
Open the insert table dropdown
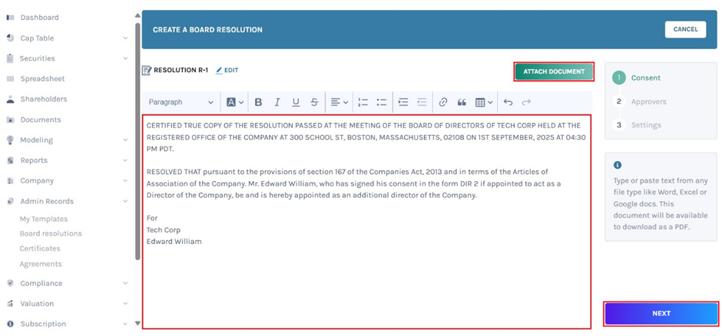pos(484,102)
